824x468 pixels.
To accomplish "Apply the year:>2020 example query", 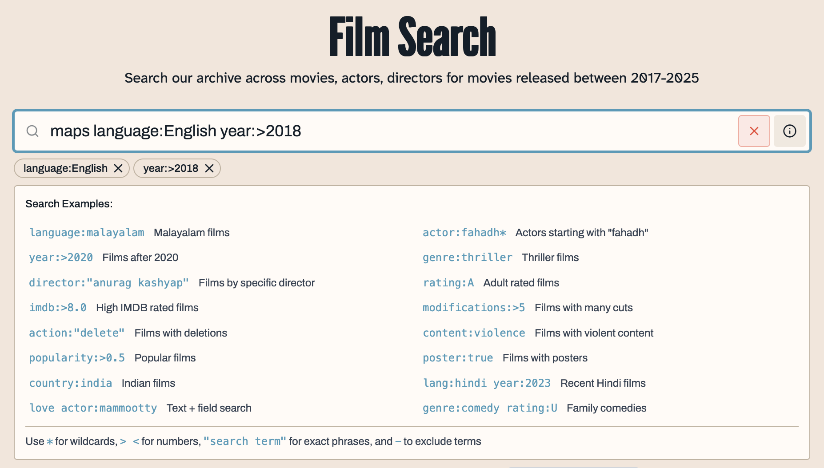I will (x=61, y=258).
